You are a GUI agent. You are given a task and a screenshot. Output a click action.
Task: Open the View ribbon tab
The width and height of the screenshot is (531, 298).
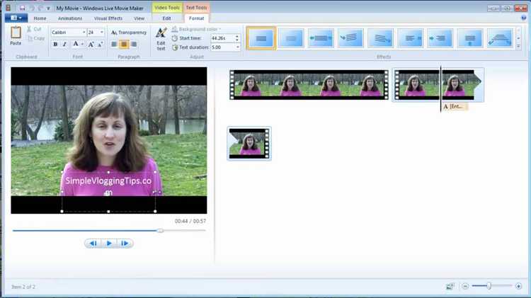[x=139, y=18]
